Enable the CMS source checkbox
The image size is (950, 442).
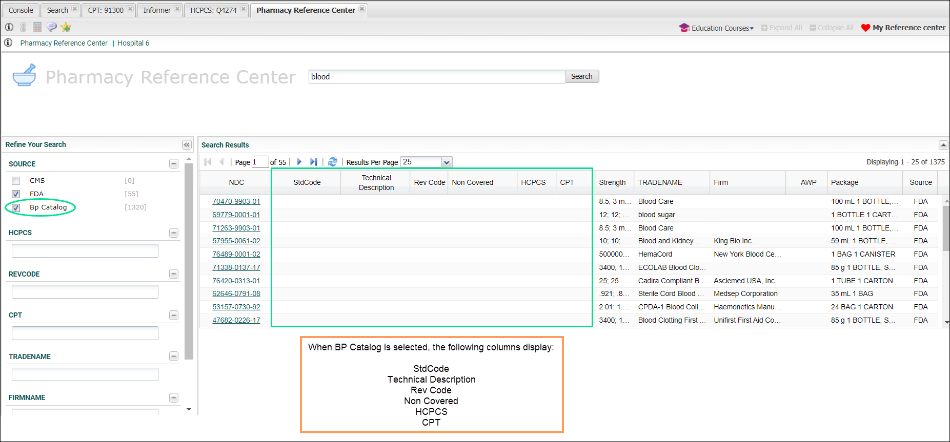(x=16, y=181)
